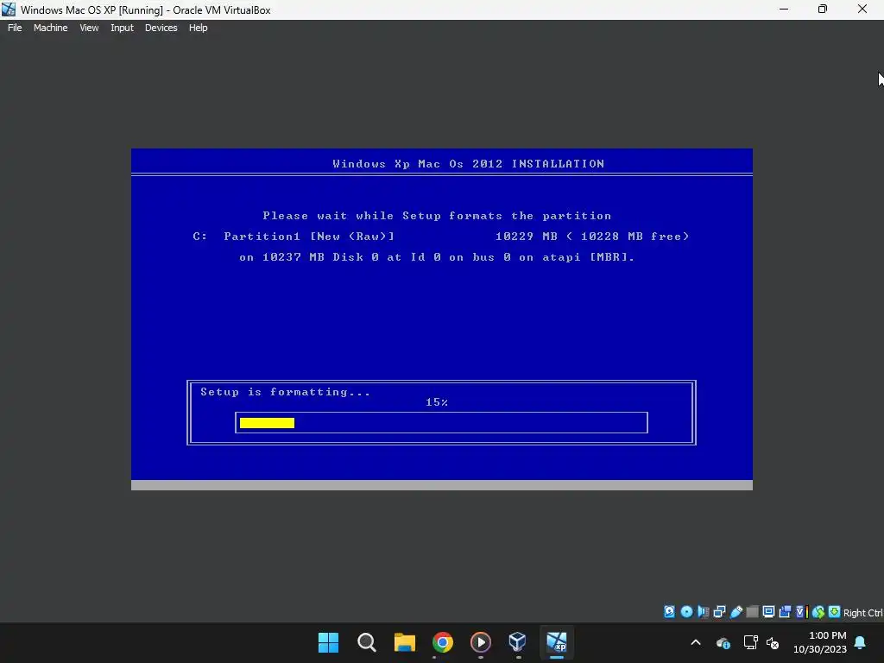Screen dimensions: 884x663
Task: Open the File menu
Action: [x=15, y=28]
